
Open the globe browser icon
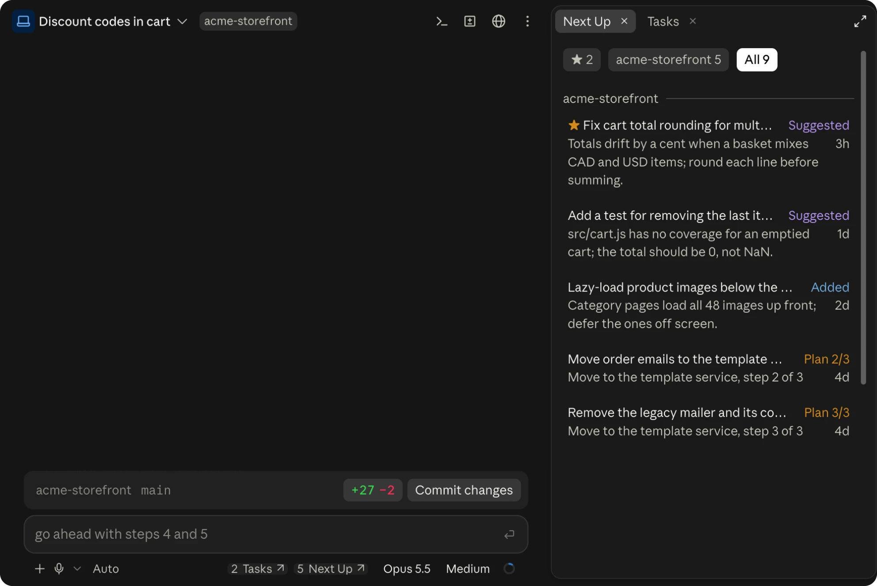point(499,21)
